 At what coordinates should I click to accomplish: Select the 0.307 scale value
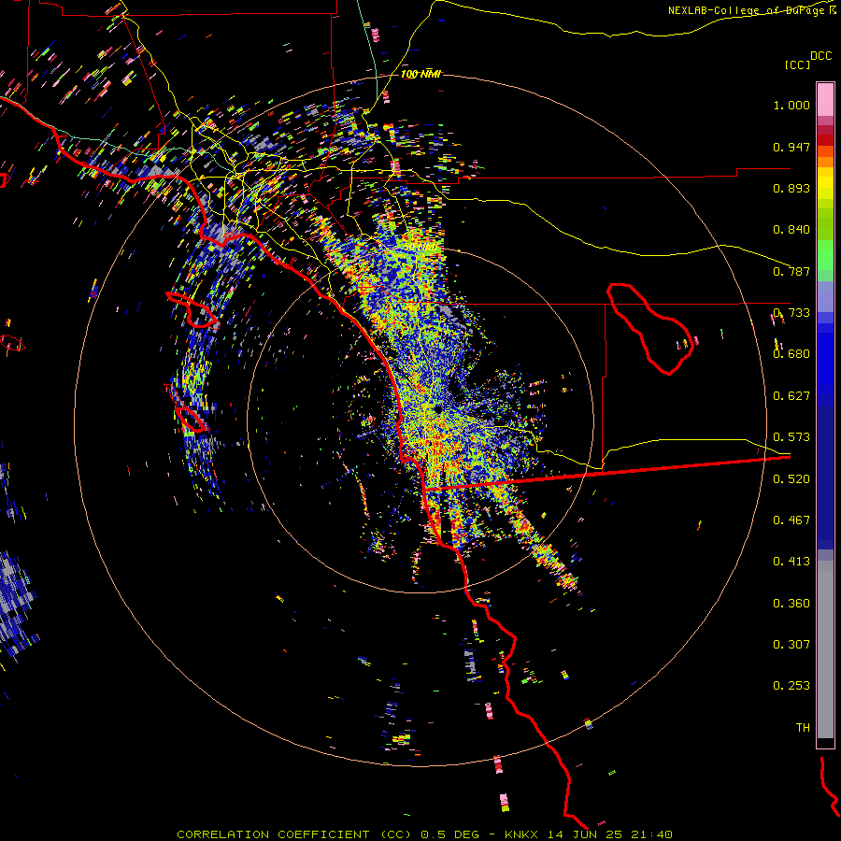click(x=791, y=645)
